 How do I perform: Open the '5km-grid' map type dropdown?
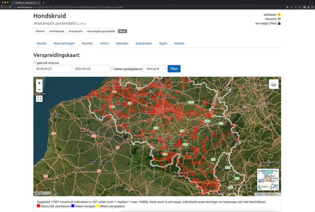(x=155, y=69)
